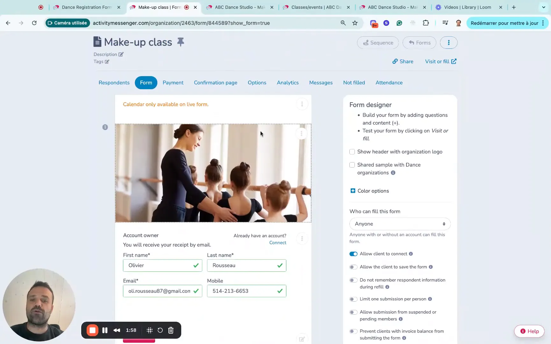This screenshot has height=344, width=551.
Task: Pin the Make-up class form
Action: [x=181, y=42]
